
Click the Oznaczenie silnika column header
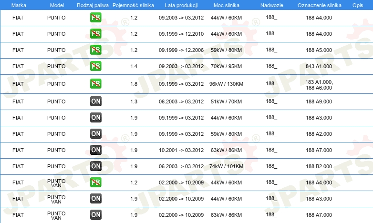click(x=319, y=5)
